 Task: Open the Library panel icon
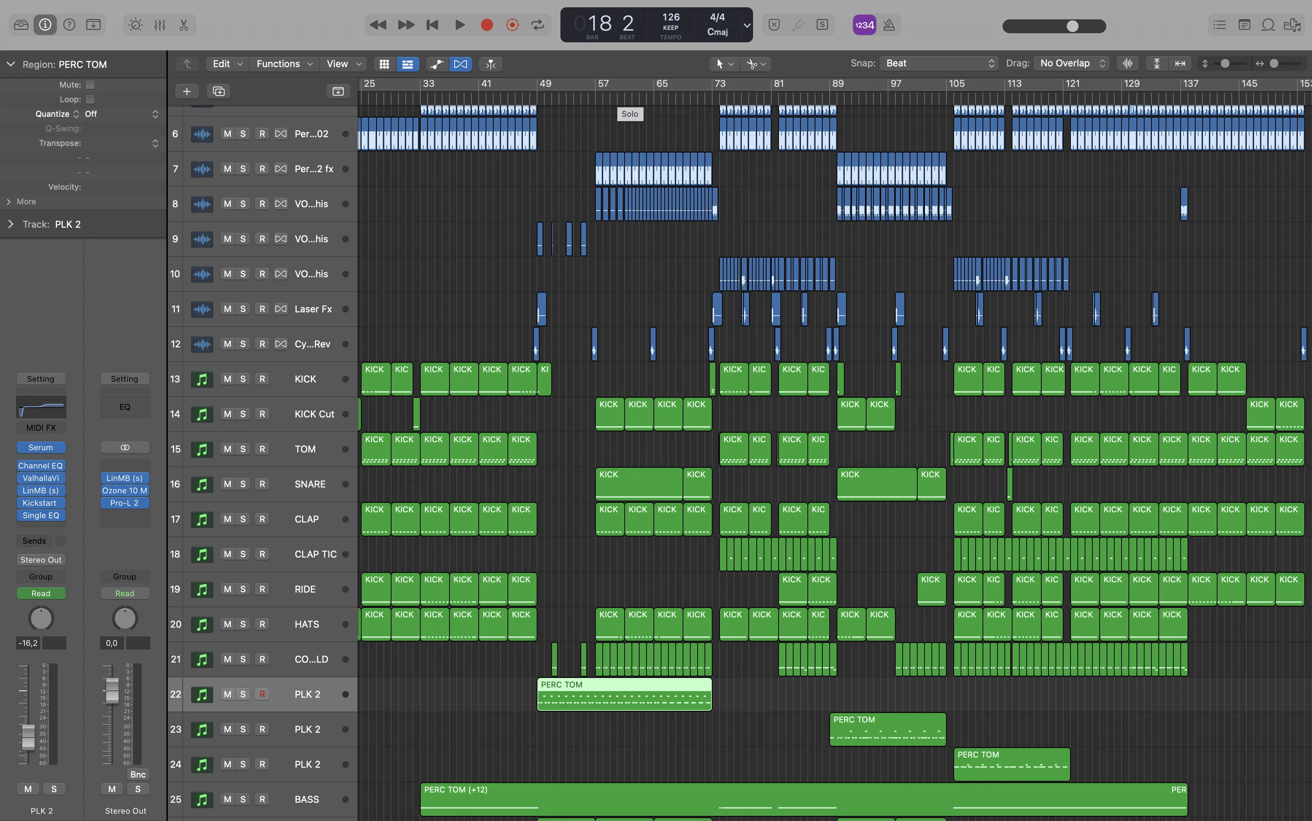point(21,24)
